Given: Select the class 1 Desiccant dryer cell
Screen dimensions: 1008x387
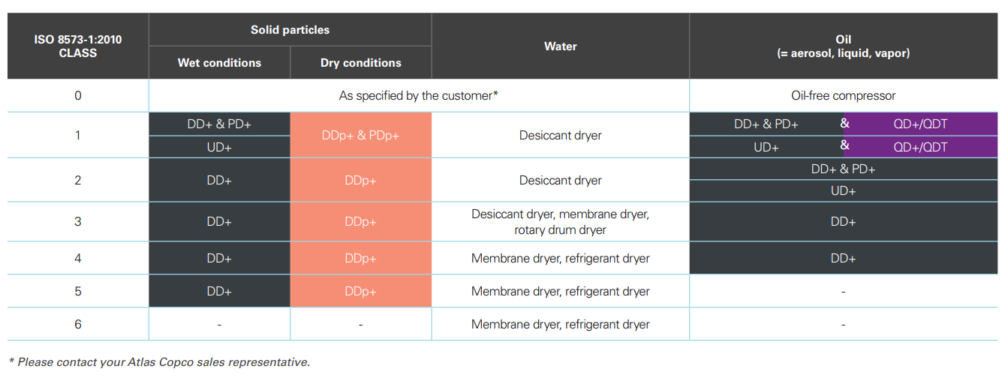Looking at the screenshot, I should pyautogui.click(x=560, y=136).
